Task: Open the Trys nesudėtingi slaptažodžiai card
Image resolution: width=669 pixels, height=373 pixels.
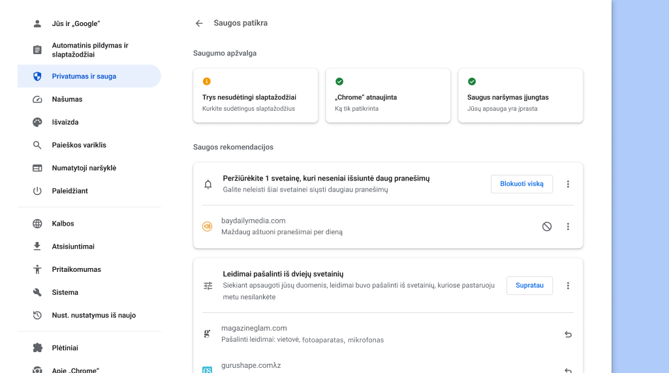Action: click(256, 95)
